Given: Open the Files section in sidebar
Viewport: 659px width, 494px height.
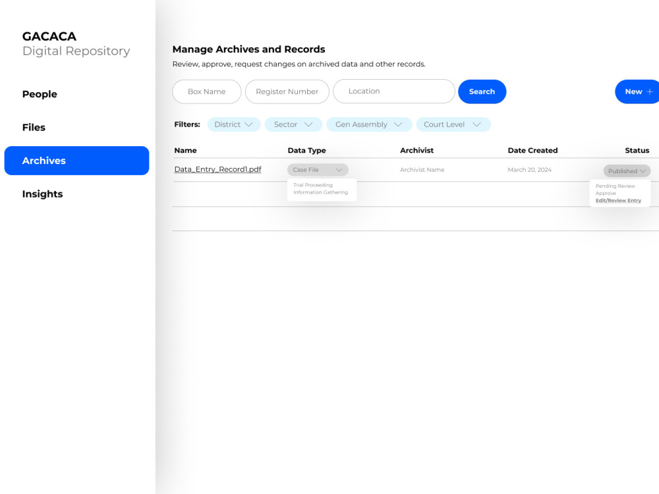Looking at the screenshot, I should (x=34, y=127).
